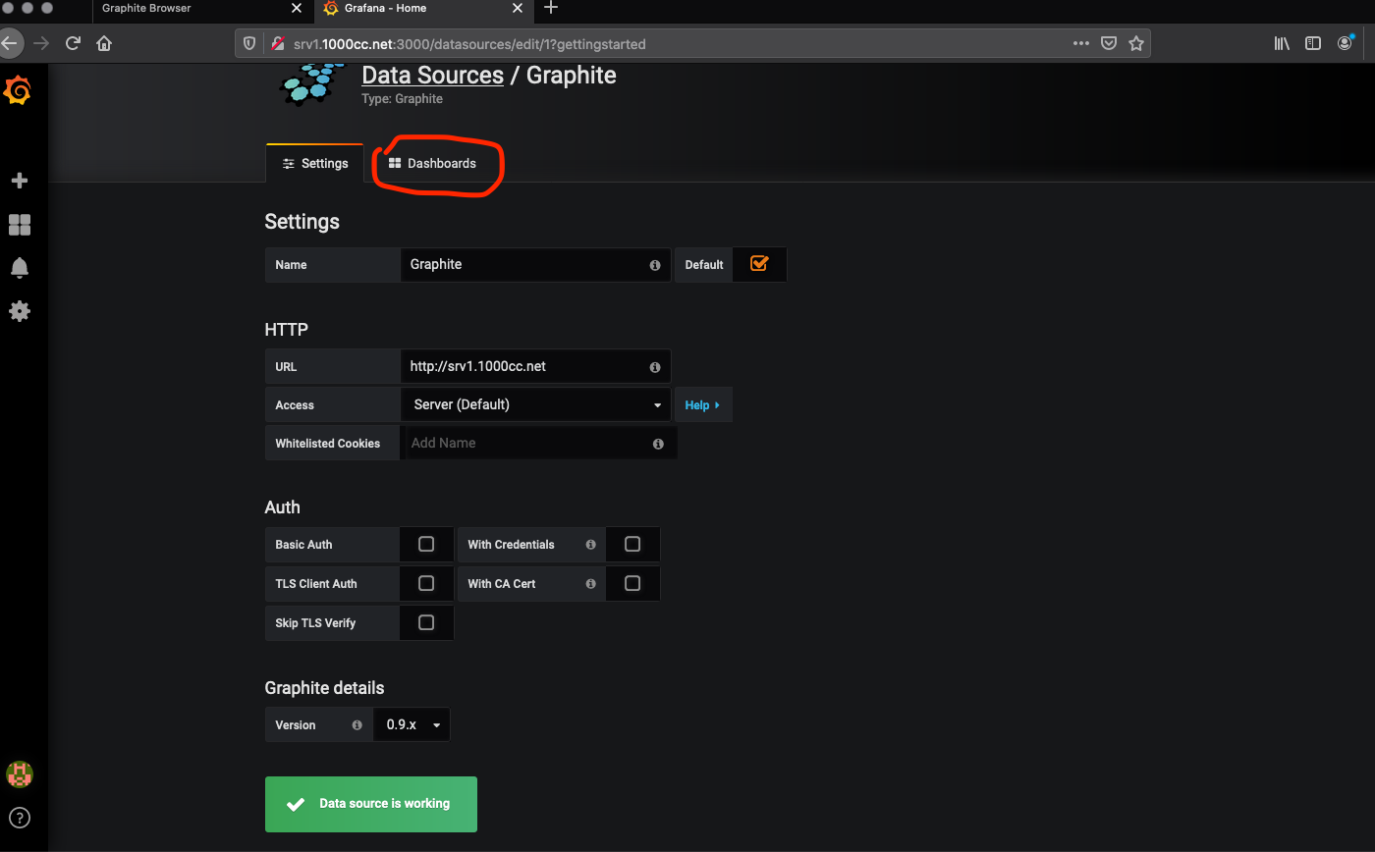
Task: Open the Dashboards grid icon in sidebar
Action: (19, 225)
